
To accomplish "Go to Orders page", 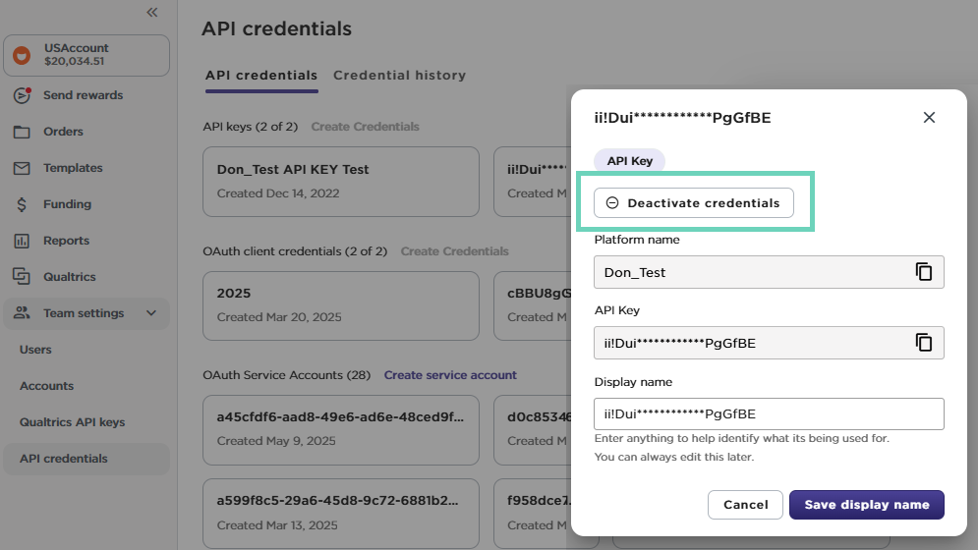I will click(63, 132).
